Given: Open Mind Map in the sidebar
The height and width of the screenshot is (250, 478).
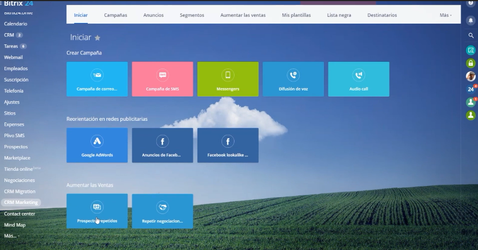Looking at the screenshot, I should [x=15, y=225].
